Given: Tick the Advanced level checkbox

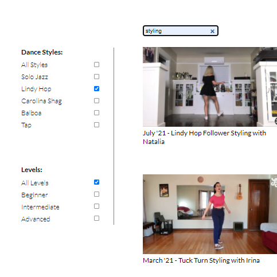Looking at the screenshot, I should 96,219.
